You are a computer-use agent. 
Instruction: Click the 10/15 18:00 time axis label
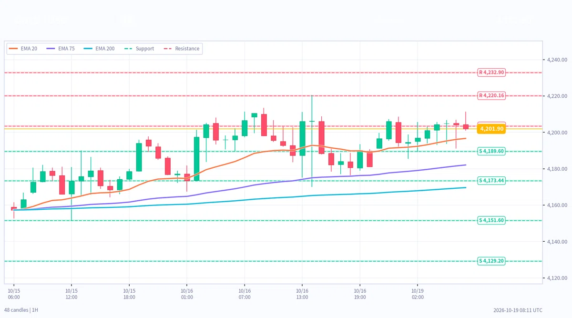(x=129, y=293)
